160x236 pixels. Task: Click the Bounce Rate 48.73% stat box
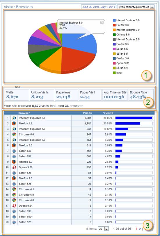(x=141, y=95)
